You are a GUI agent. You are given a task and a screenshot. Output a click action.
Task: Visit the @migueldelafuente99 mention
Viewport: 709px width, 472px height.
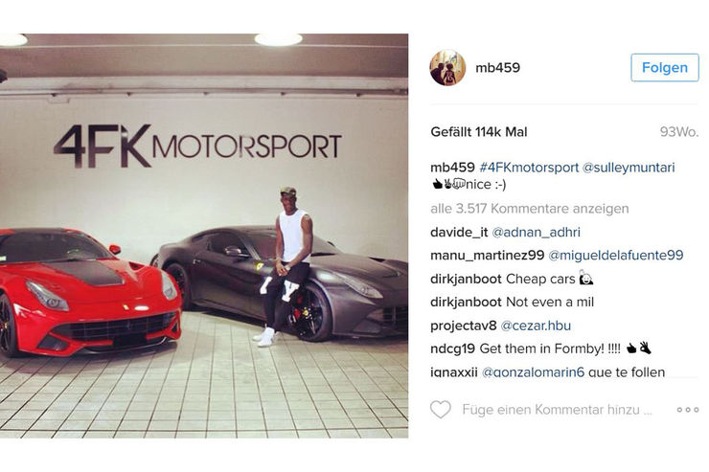point(615,256)
